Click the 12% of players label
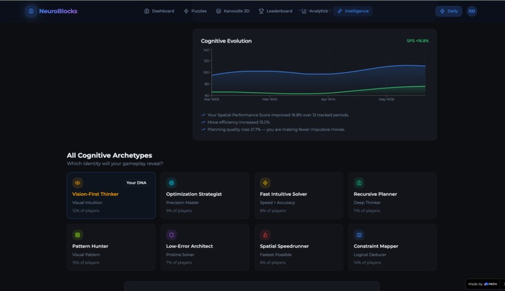The width and height of the screenshot is (505, 291). pos(86,211)
